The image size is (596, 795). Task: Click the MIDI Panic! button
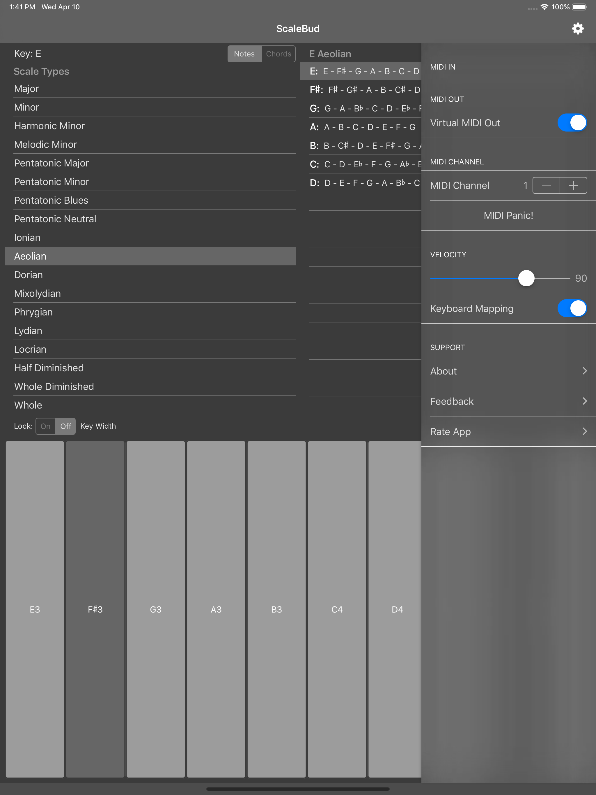pos(508,215)
